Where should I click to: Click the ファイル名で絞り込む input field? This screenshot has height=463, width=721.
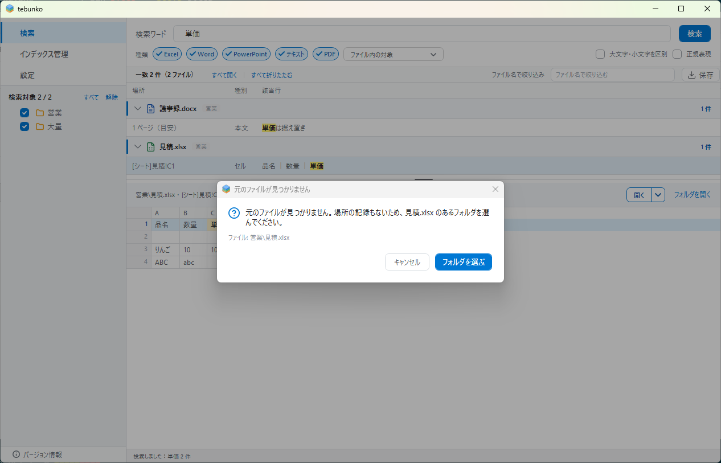tap(612, 75)
